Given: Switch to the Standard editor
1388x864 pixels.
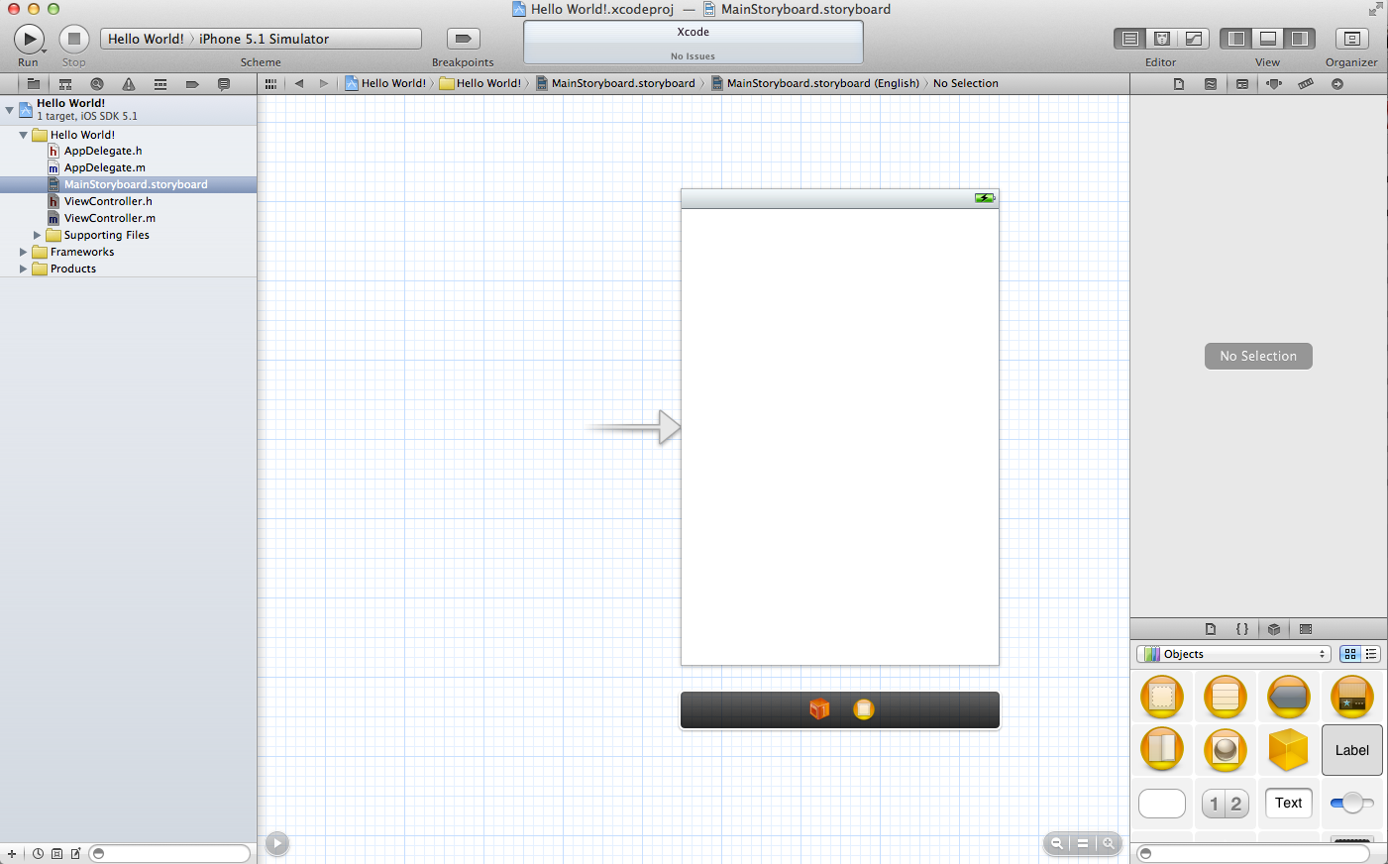Looking at the screenshot, I should (1130, 39).
